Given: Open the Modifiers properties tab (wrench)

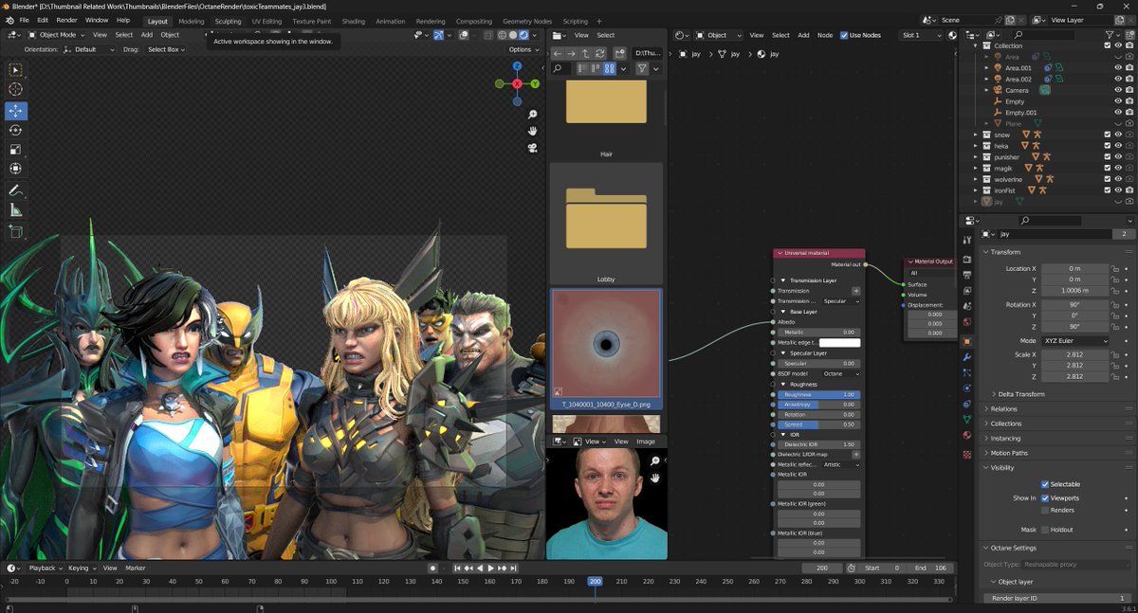Looking at the screenshot, I should (x=966, y=356).
